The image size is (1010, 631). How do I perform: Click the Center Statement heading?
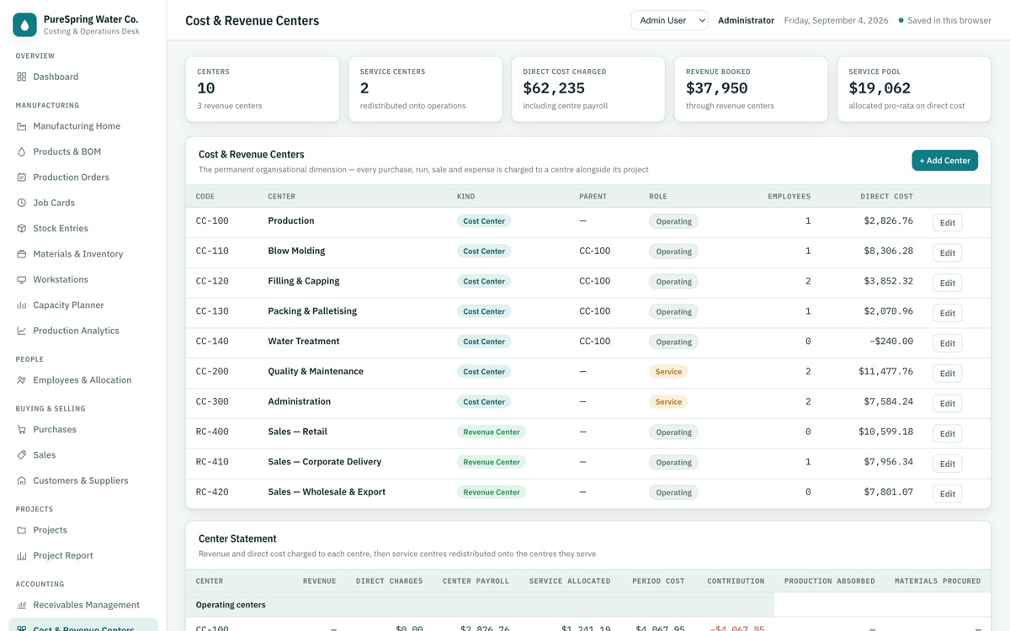237,538
